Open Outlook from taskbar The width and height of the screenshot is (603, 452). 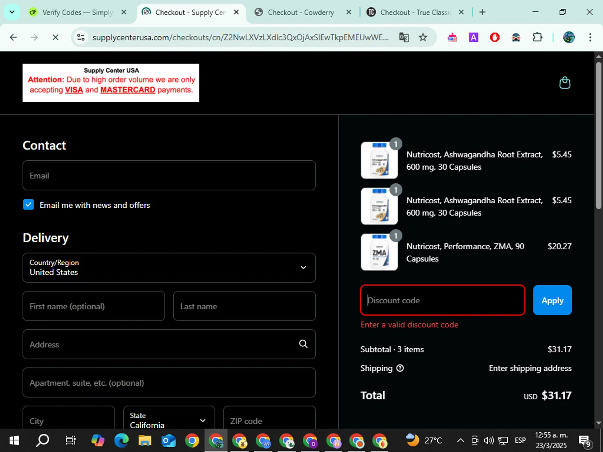click(x=168, y=440)
